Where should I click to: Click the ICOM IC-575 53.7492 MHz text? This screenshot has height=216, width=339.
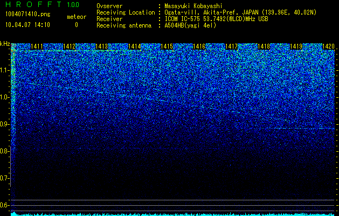[x=216, y=19]
